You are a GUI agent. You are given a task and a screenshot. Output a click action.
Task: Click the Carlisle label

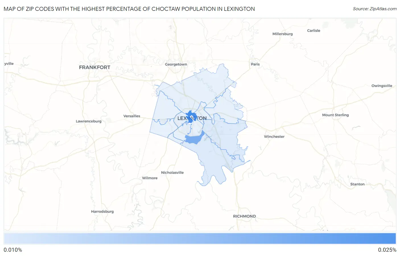click(x=314, y=30)
